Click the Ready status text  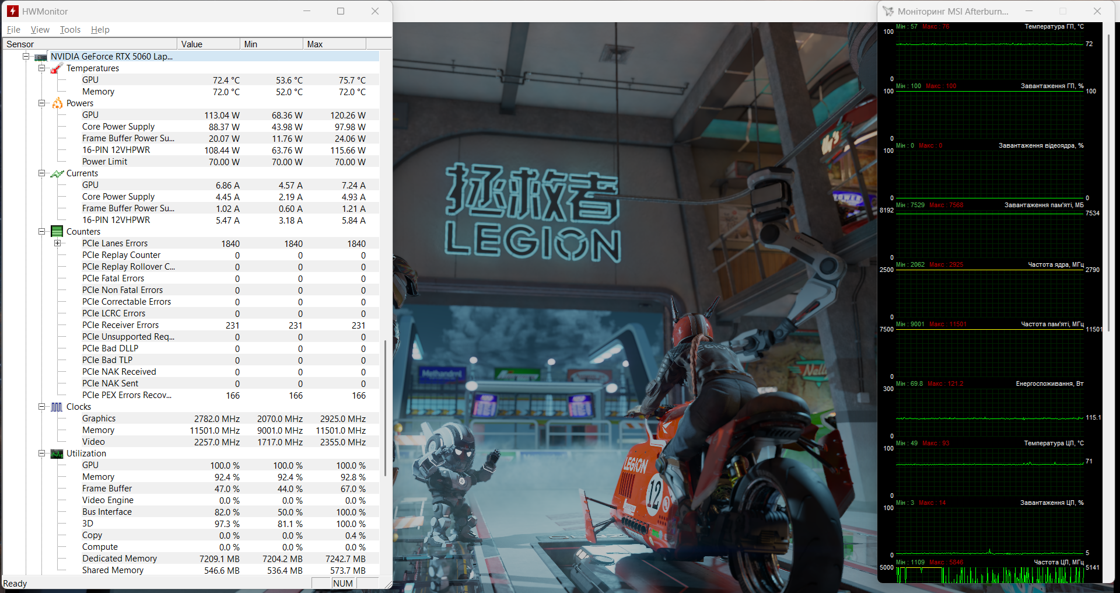click(15, 584)
